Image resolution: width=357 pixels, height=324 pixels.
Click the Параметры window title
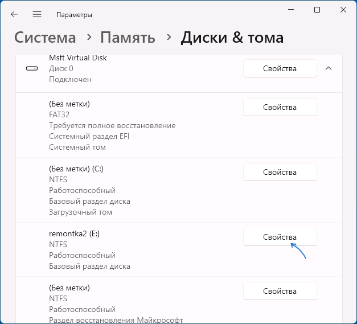(x=74, y=15)
